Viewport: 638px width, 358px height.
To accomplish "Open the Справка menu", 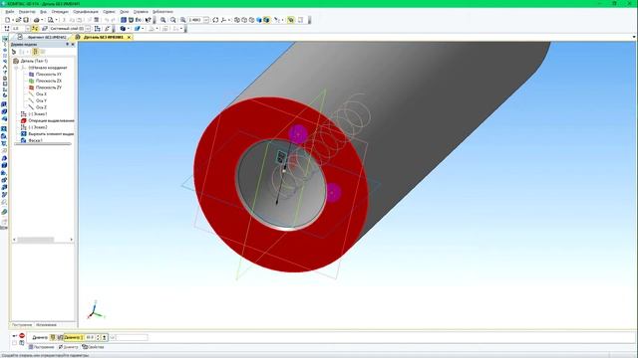I will click(141, 12).
